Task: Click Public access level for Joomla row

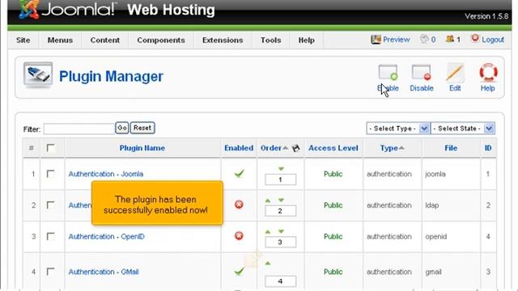Action: [333, 174]
